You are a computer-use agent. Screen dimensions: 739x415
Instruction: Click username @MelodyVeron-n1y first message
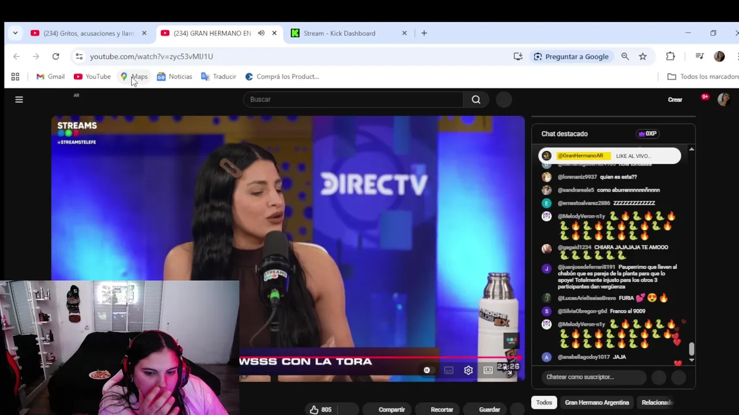581,216
